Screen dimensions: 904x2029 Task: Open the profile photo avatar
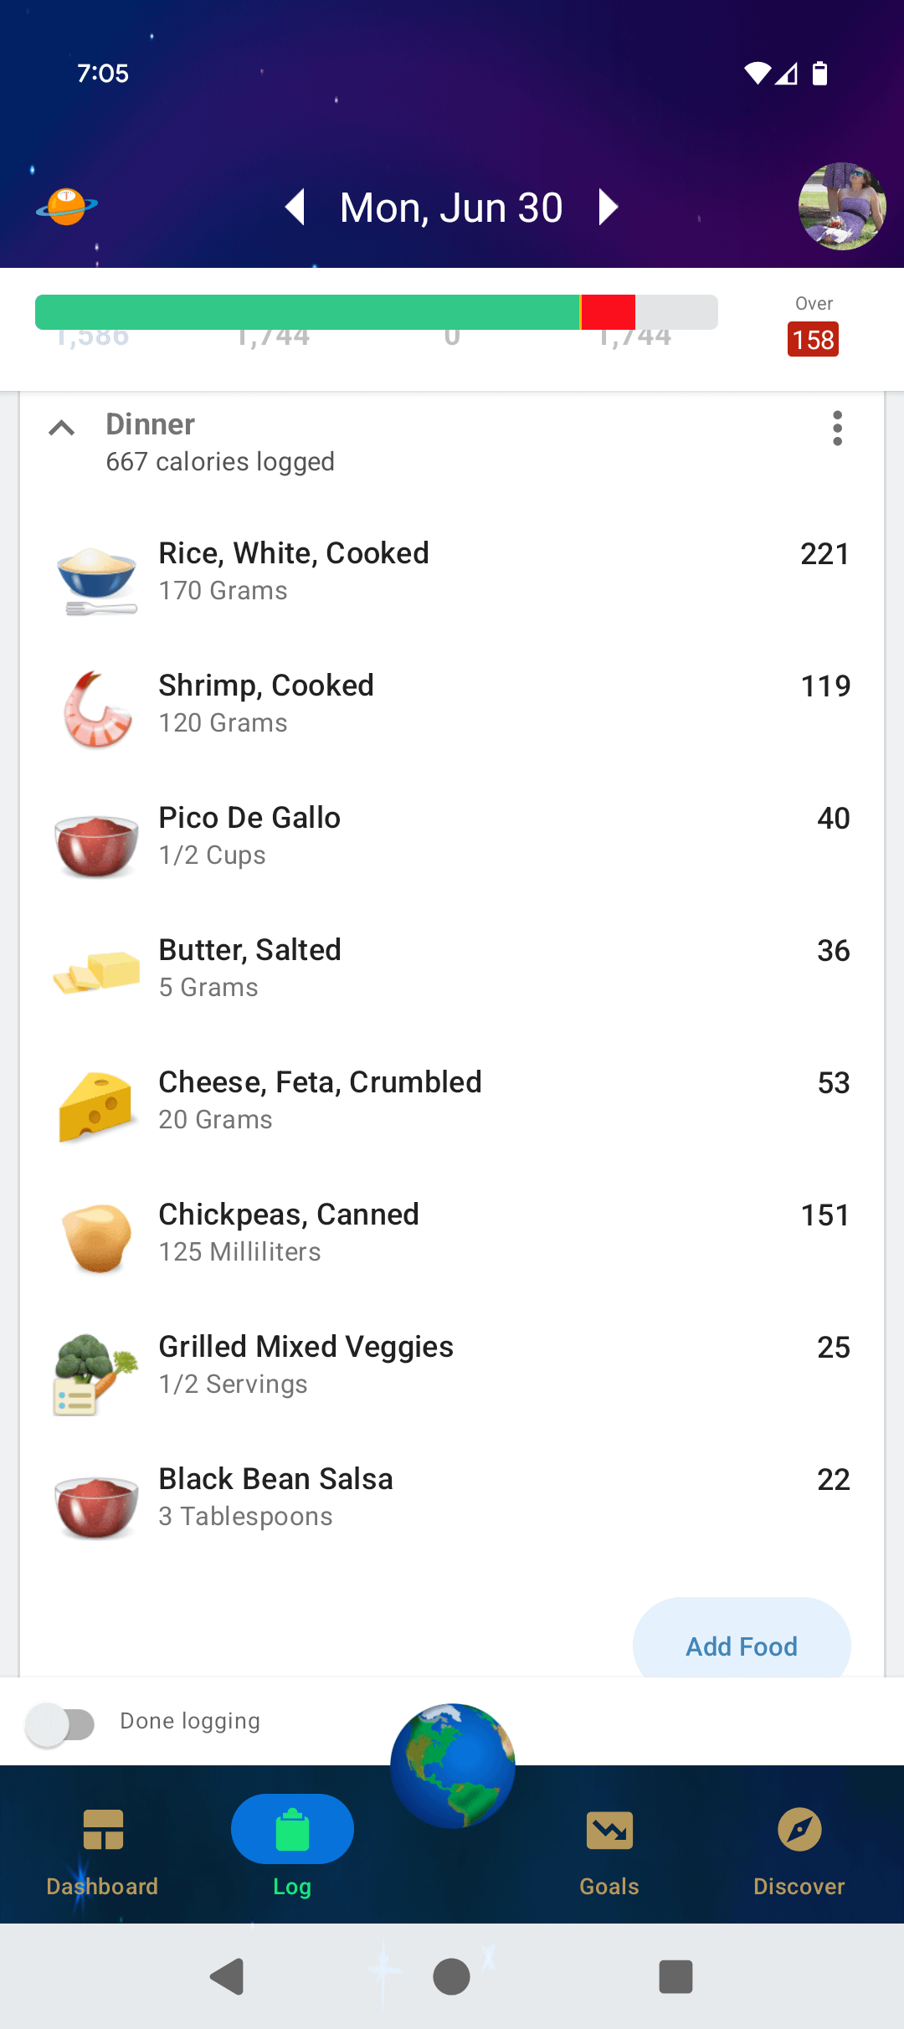click(842, 206)
